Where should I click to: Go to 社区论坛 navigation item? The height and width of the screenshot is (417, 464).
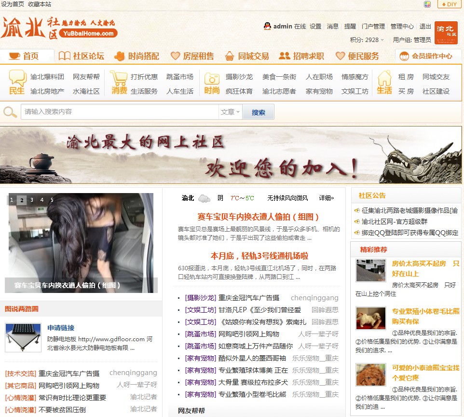click(82, 56)
